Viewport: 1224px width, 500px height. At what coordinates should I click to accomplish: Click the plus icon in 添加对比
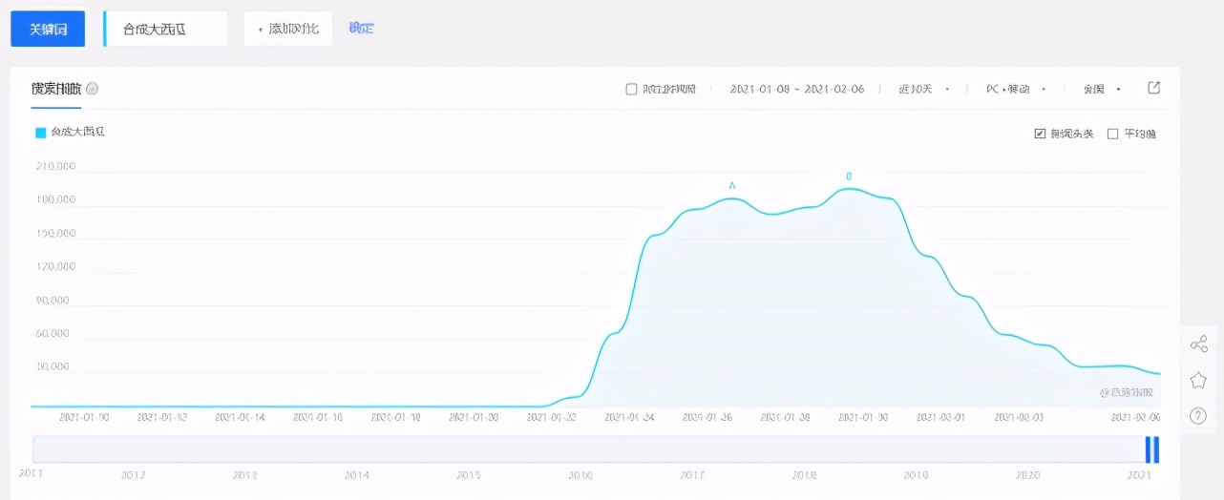tap(261, 29)
